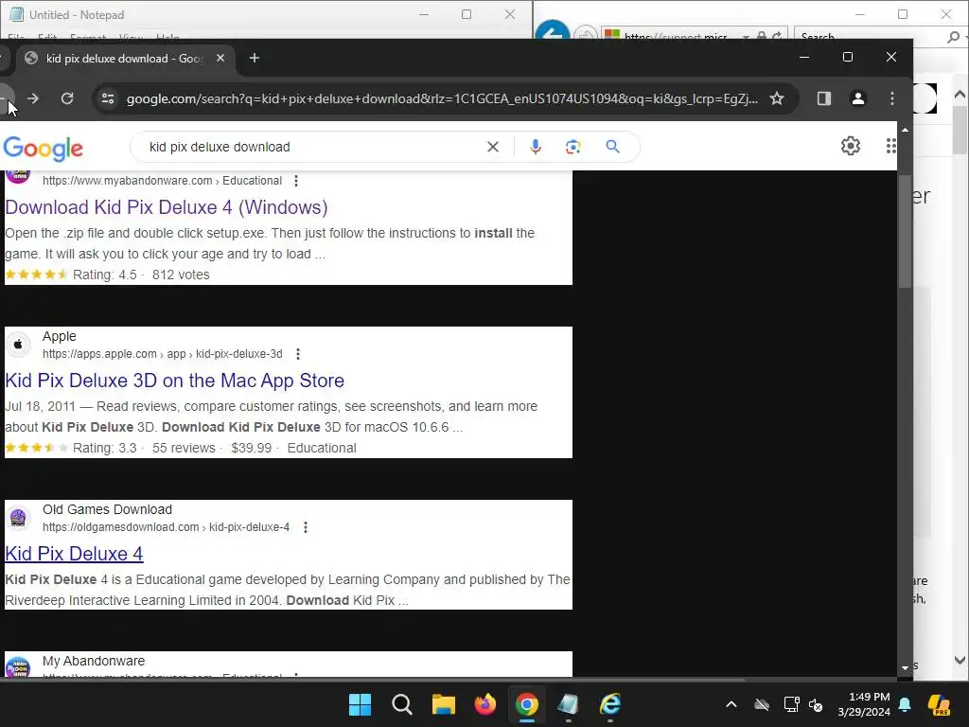Close the kid pix deluxe download tab

click(220, 58)
